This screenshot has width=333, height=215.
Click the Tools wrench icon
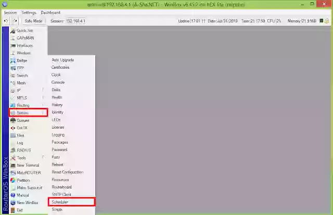point(12,158)
